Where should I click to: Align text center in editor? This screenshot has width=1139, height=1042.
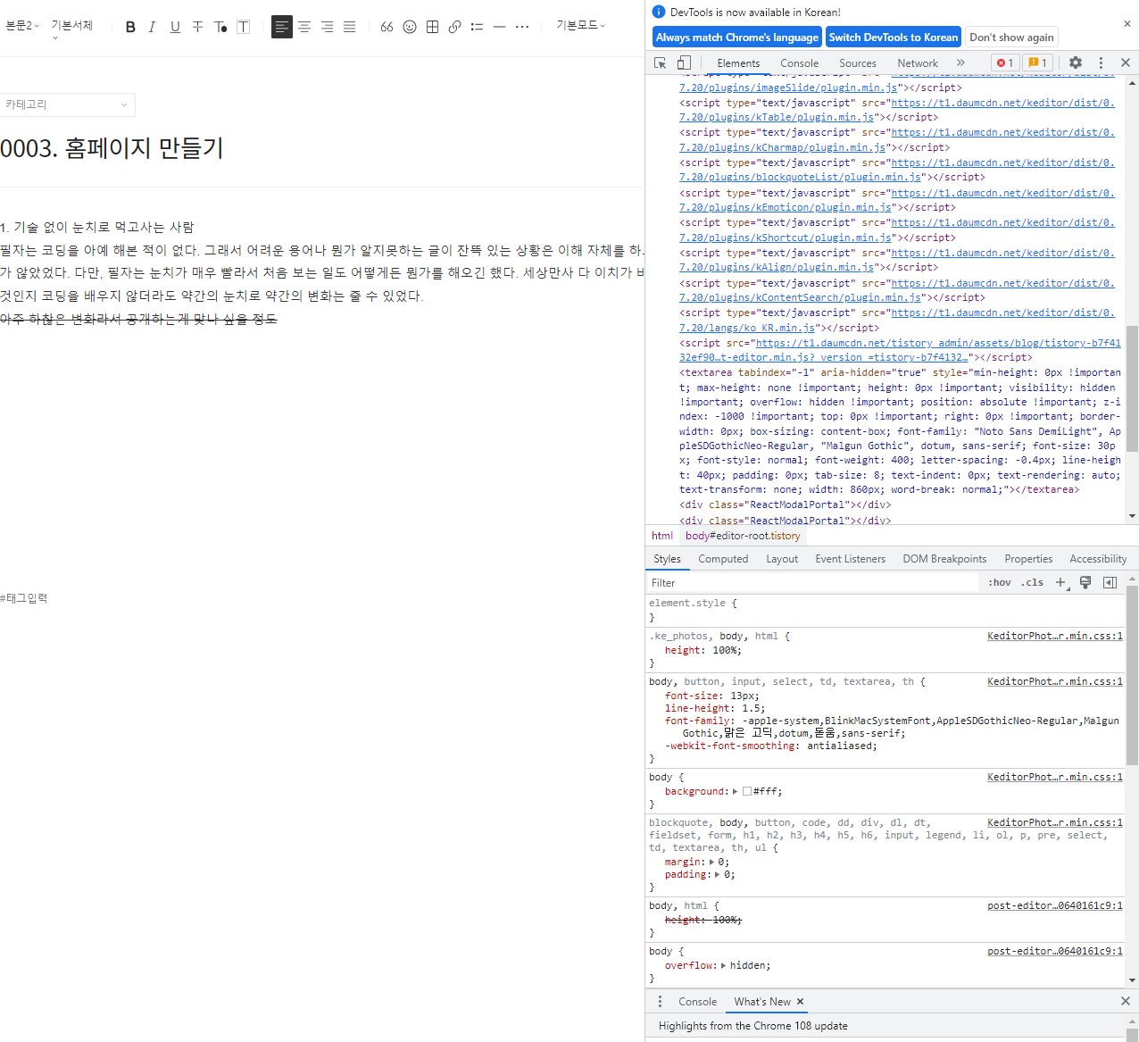point(304,27)
